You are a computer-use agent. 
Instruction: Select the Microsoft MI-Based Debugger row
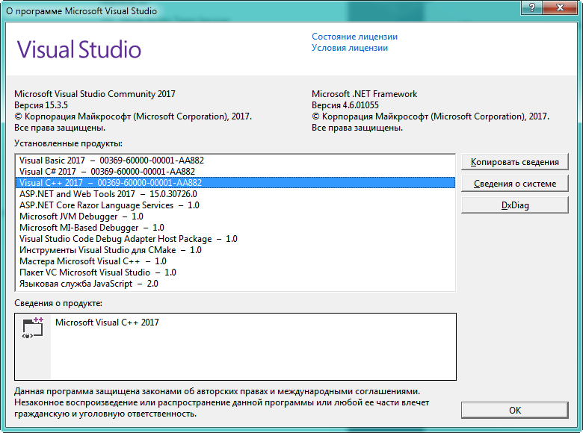tap(235, 228)
